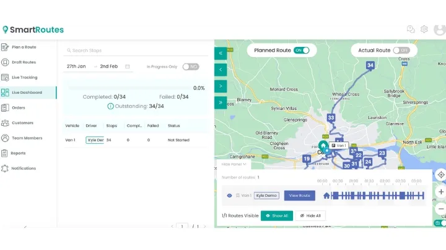Image resolution: width=446 pixels, height=250 pixels.
Task: Click map stop marker 33
Action: (331, 118)
